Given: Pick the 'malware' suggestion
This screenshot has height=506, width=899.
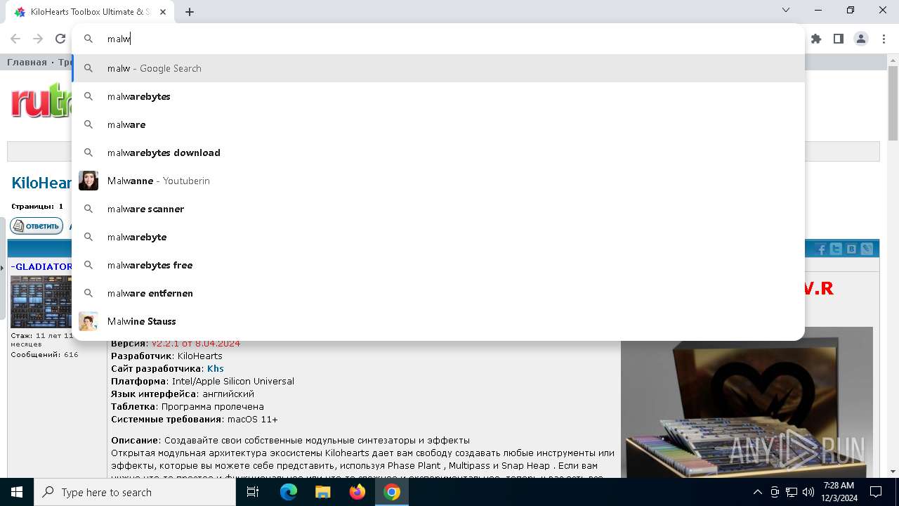Looking at the screenshot, I should pyautogui.click(x=438, y=124).
